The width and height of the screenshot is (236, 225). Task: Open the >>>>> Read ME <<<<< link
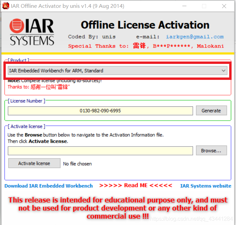[135, 185]
